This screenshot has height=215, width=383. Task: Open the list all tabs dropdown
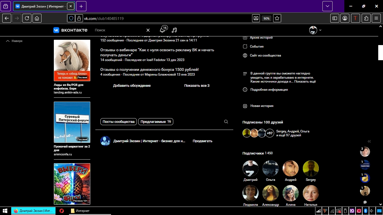tap(327, 6)
